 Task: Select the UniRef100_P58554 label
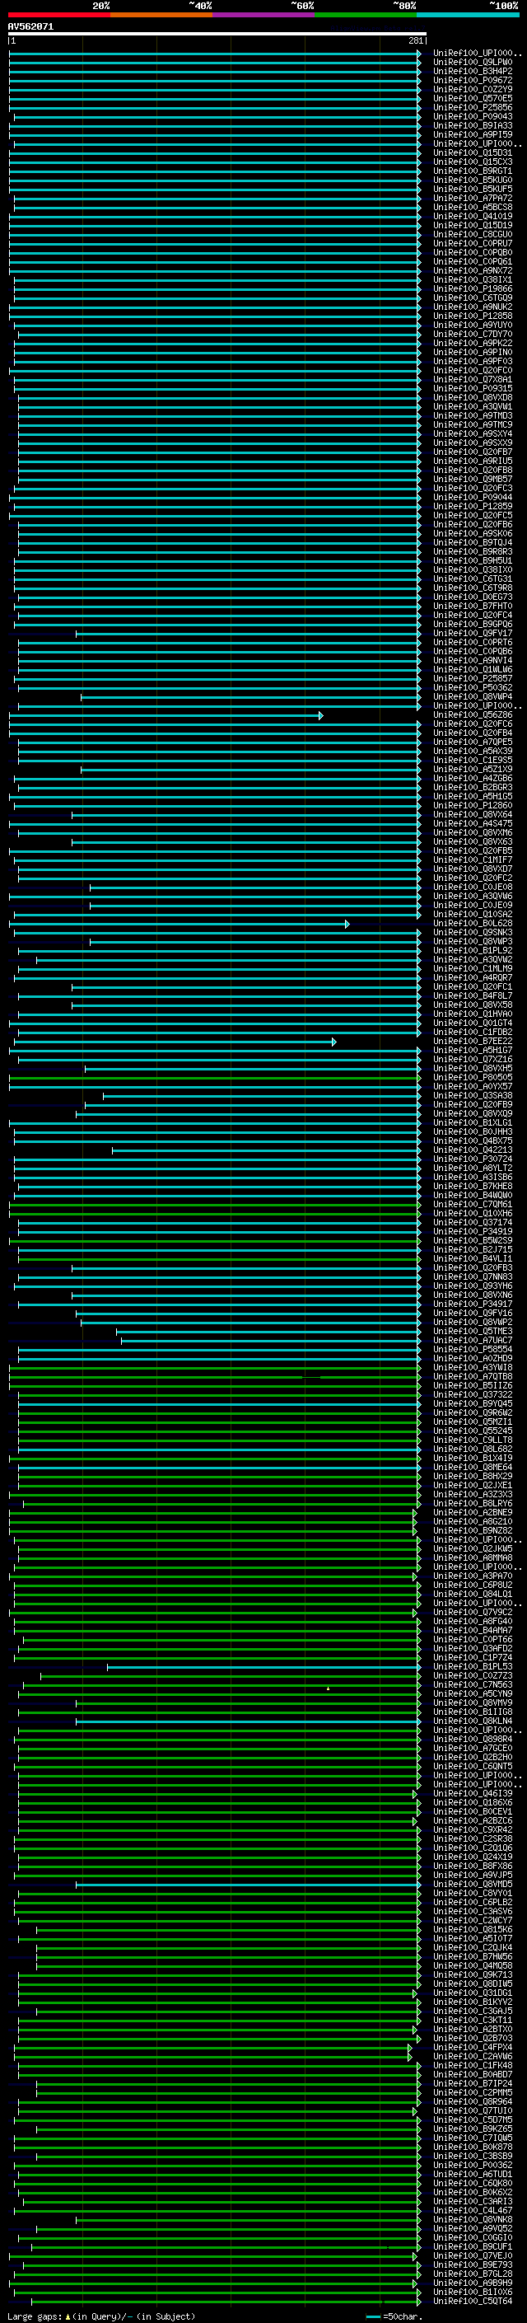pyautogui.click(x=473, y=1350)
